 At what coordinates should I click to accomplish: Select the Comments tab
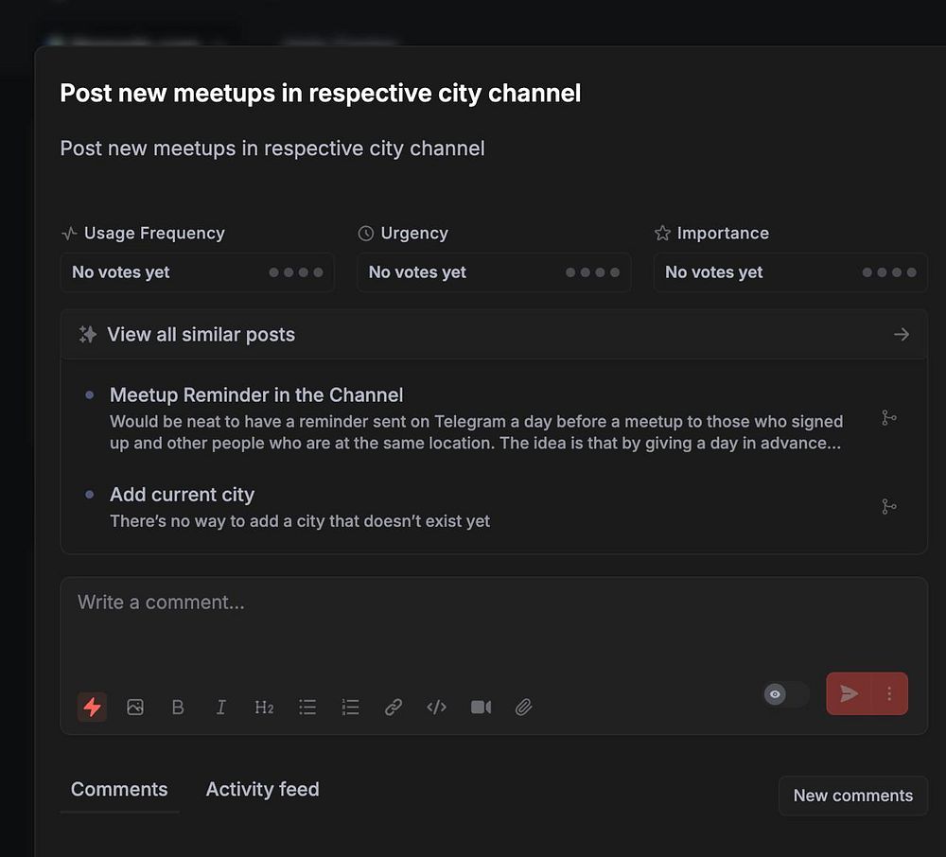click(x=119, y=789)
